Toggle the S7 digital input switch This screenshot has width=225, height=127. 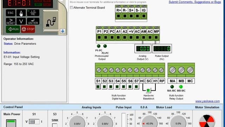[136, 87]
